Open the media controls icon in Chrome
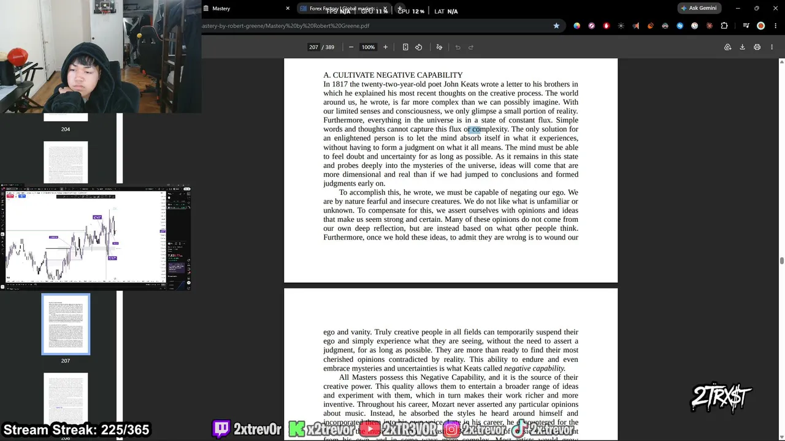785x441 pixels. tap(746, 26)
